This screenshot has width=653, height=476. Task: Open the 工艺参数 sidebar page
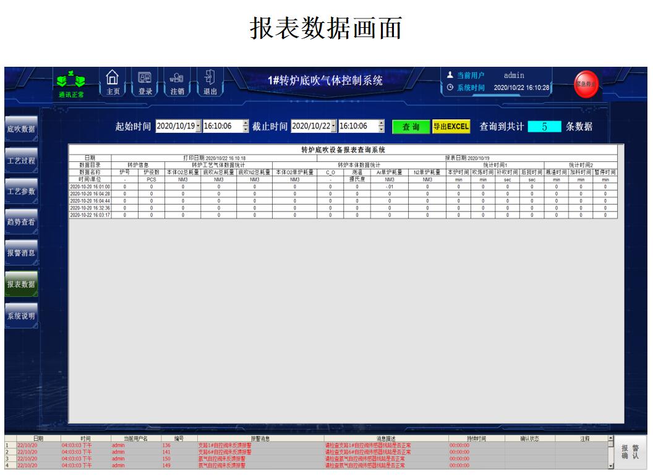(x=21, y=191)
